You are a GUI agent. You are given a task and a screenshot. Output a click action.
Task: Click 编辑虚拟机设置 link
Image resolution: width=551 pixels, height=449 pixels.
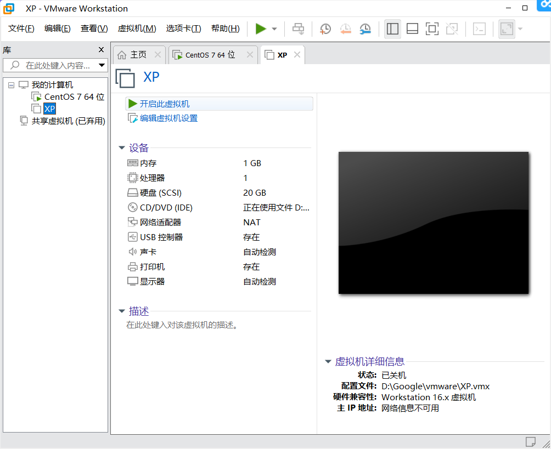pos(168,118)
